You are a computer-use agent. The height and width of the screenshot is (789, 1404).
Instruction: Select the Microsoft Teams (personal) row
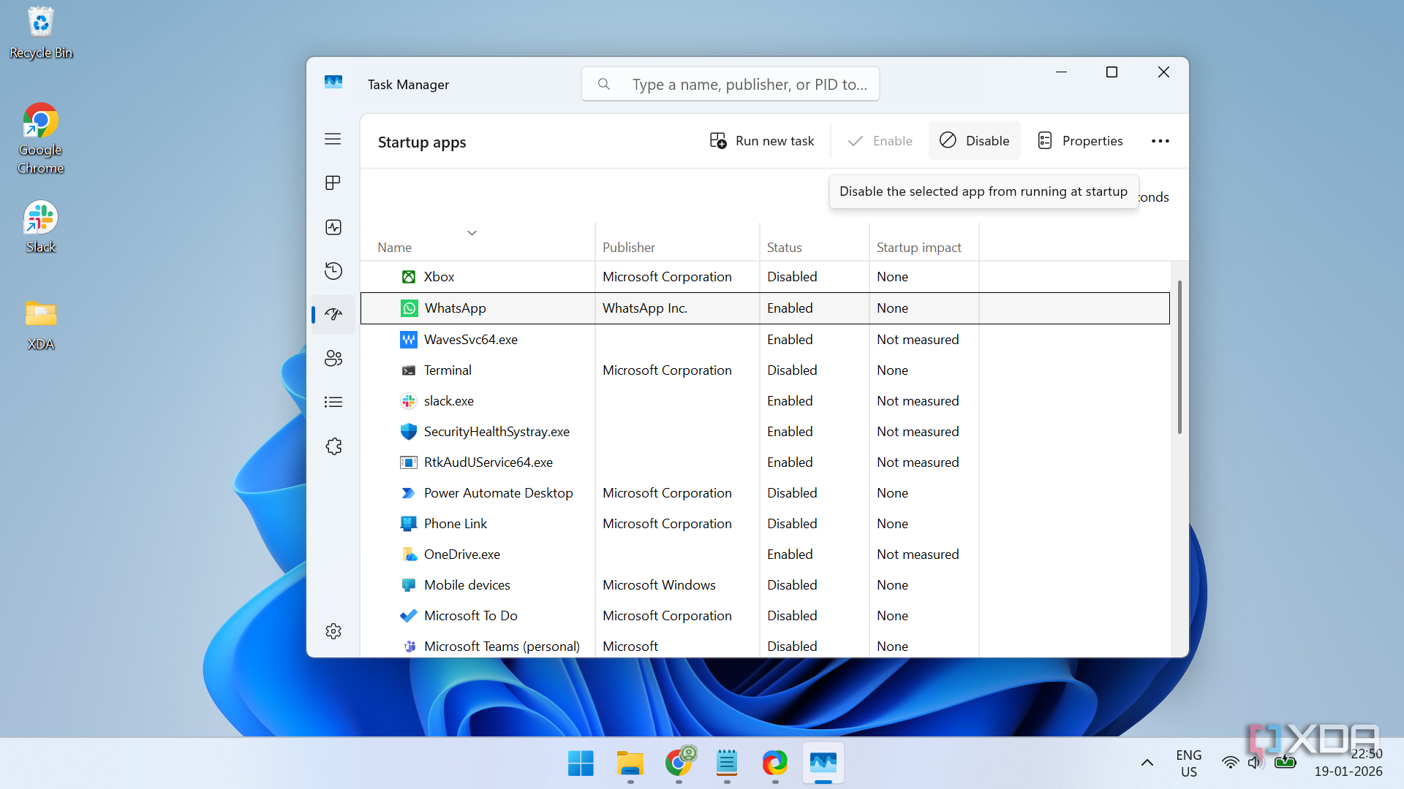click(x=765, y=646)
